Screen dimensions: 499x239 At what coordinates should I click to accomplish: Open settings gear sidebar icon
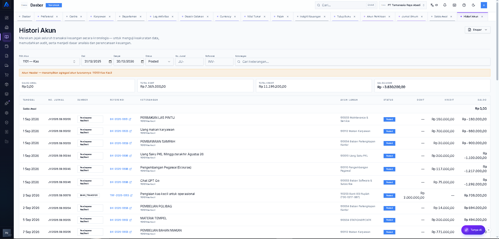[x=7, y=113]
